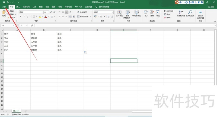Click Cut (剪切) in clipboard group
This screenshot has height=117, width=217.
11,11
